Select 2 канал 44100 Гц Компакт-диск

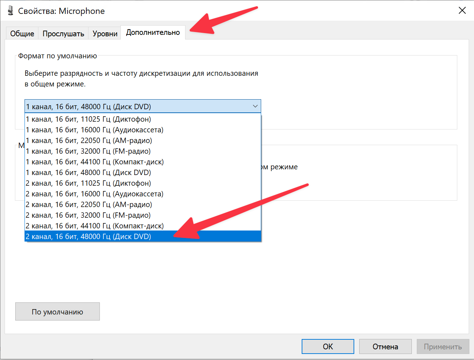95,226
